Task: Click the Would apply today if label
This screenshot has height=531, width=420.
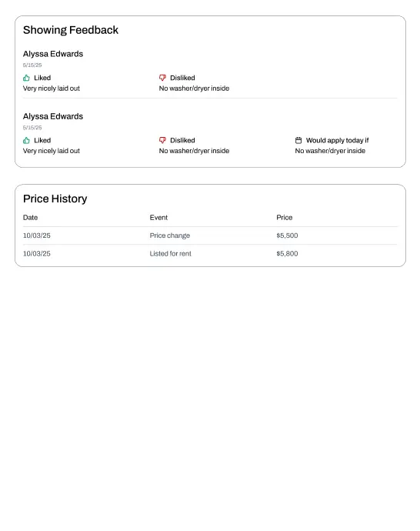Action: [x=338, y=140]
